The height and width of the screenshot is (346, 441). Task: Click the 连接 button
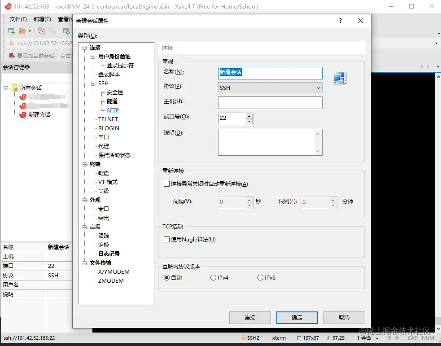coord(250,318)
